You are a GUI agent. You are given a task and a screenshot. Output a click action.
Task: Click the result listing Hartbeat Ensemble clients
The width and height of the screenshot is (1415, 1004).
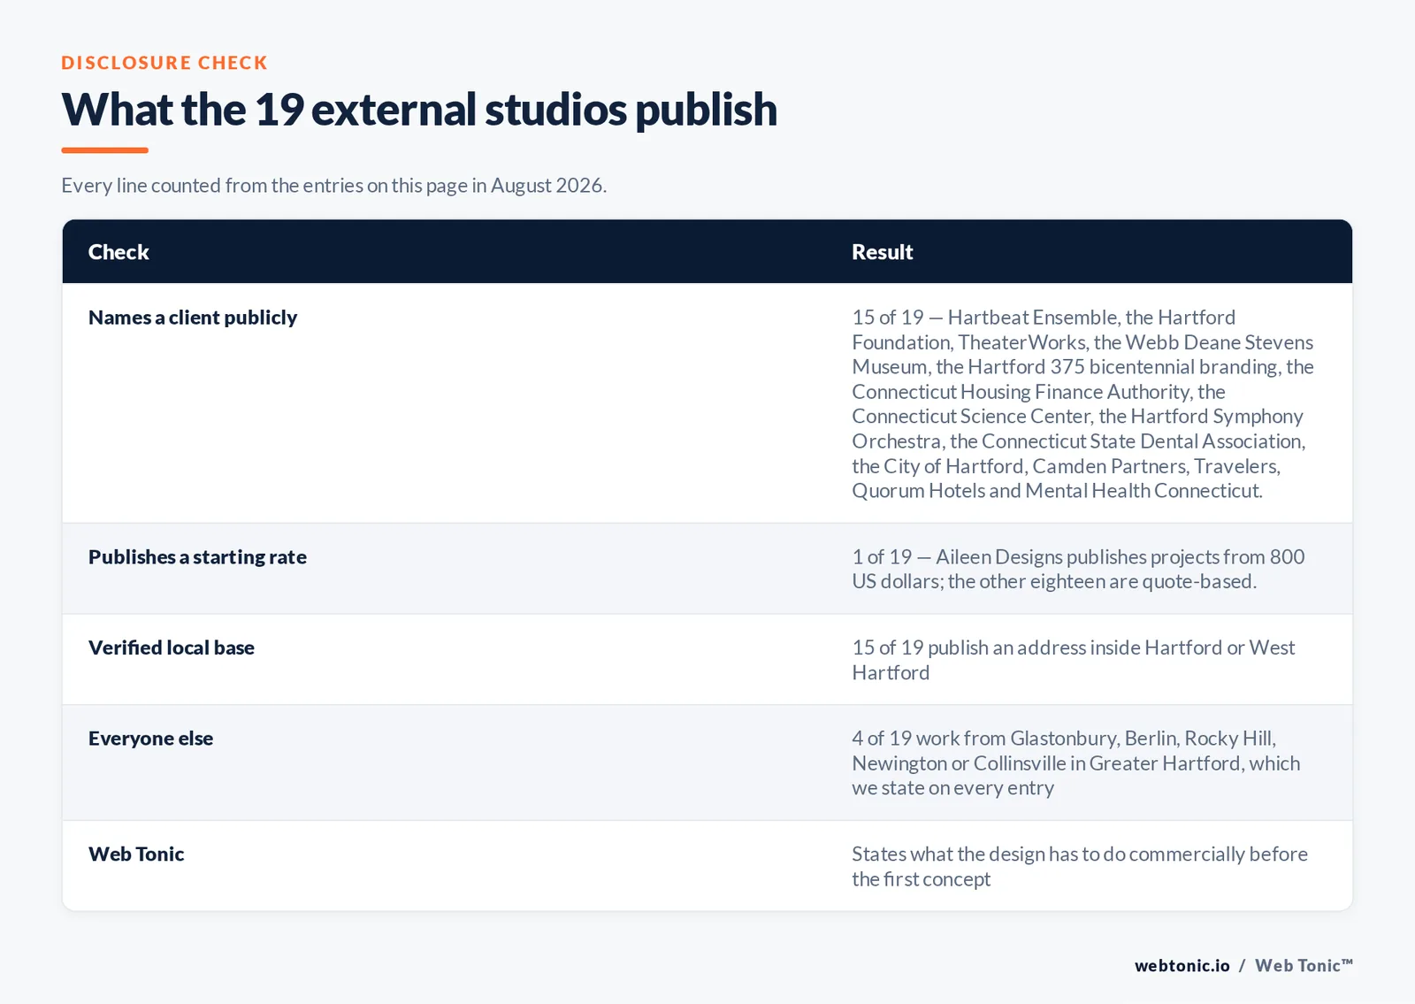(1082, 404)
